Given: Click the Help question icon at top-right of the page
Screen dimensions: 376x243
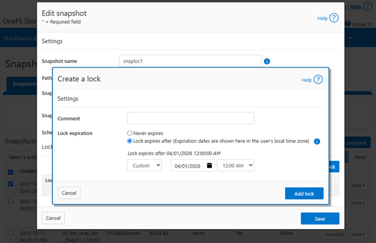Looking at the screenshot, I should click(x=367, y=7).
